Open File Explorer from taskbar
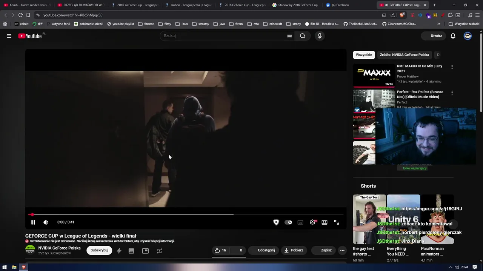The image size is (483, 271). point(14,267)
